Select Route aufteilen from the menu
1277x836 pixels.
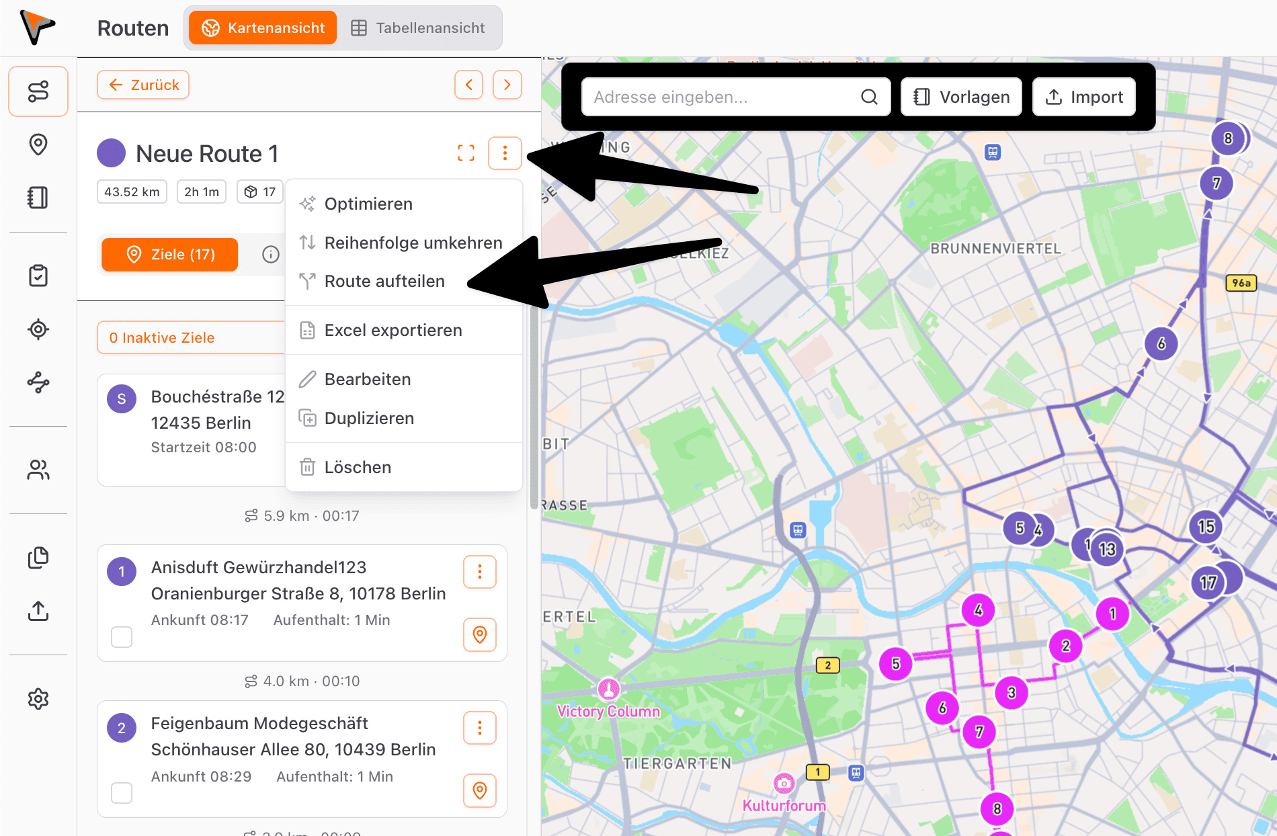[384, 282]
